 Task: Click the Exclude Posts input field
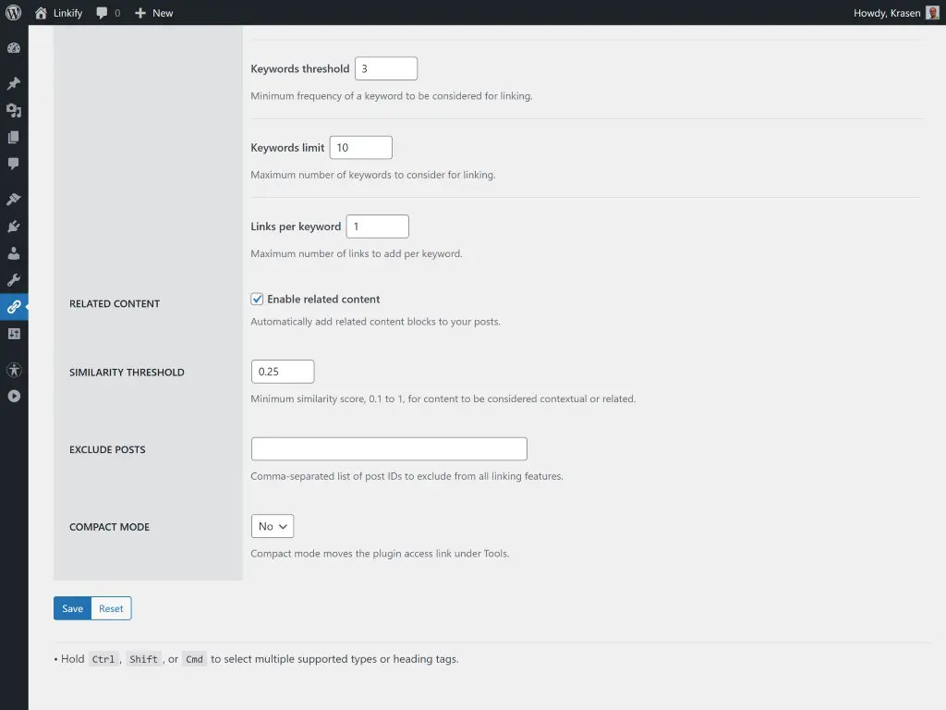coord(388,448)
